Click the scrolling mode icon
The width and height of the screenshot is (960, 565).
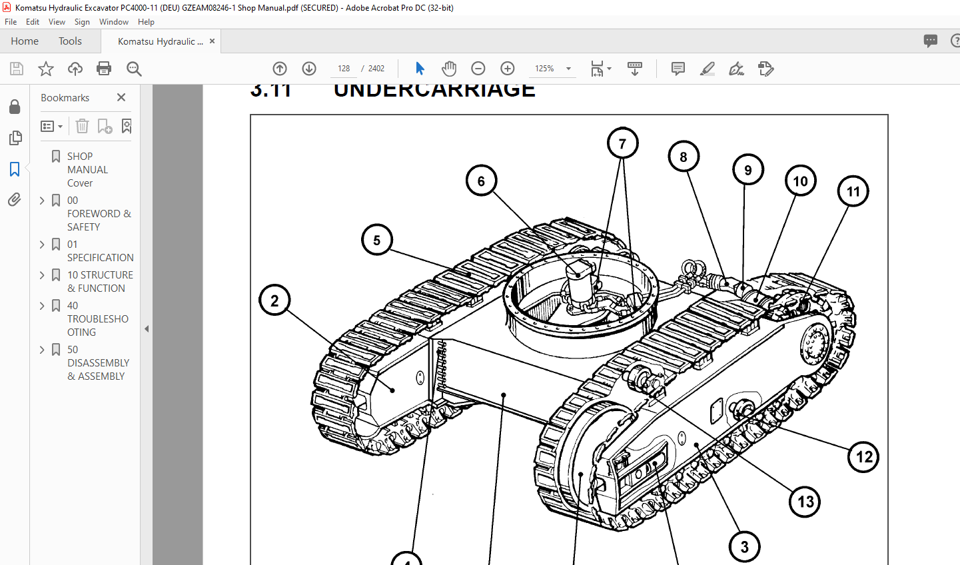point(635,69)
